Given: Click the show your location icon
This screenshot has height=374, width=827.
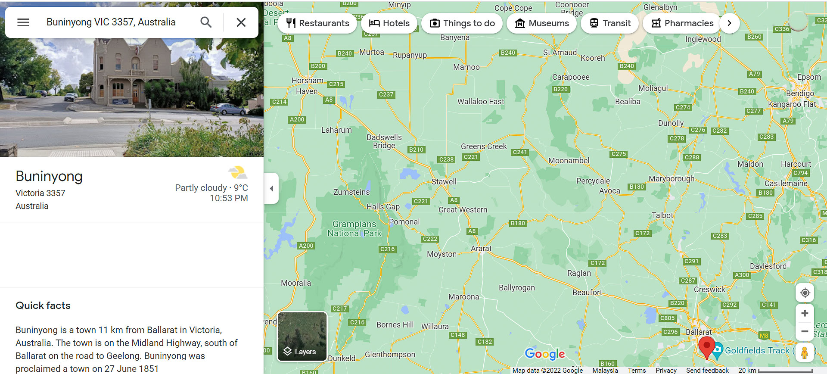Looking at the screenshot, I should 805,293.
